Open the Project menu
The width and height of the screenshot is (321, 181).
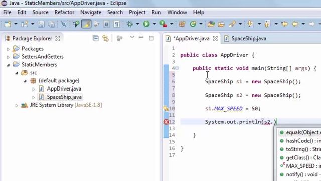(x=137, y=12)
